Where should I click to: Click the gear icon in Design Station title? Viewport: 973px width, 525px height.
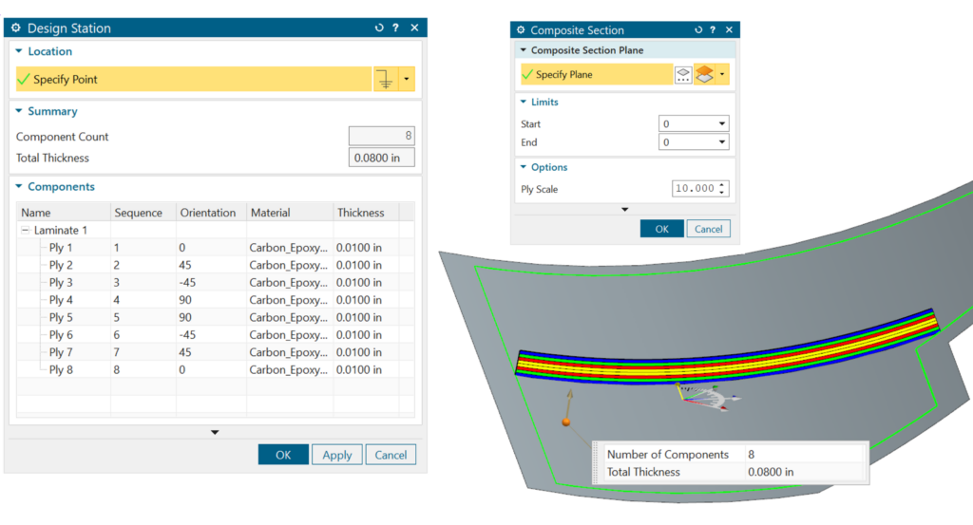16,28
